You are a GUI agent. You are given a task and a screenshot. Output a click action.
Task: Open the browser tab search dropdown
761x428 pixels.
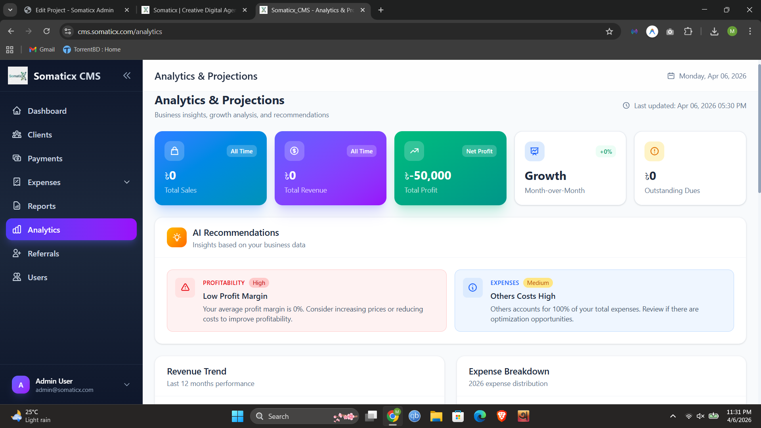click(10, 10)
